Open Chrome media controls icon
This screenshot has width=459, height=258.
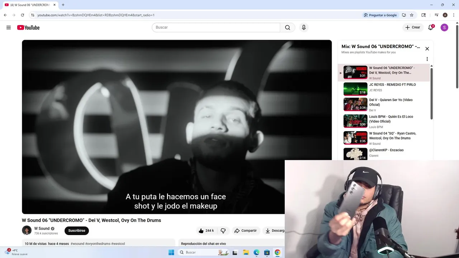(436, 15)
